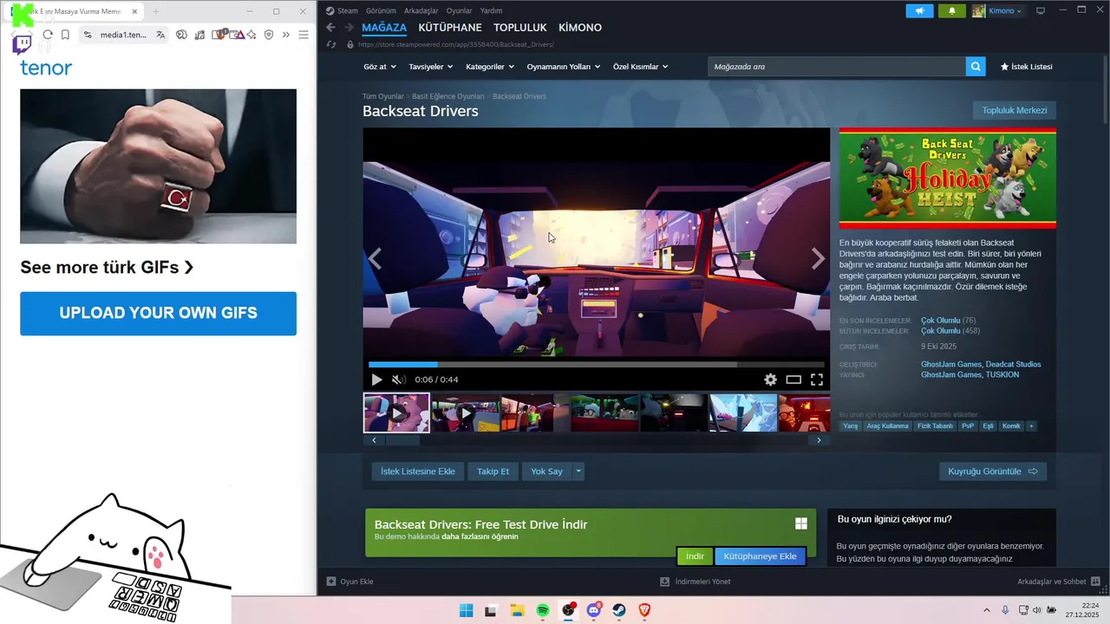Switch to KÜTÜPHANE tab

(450, 28)
